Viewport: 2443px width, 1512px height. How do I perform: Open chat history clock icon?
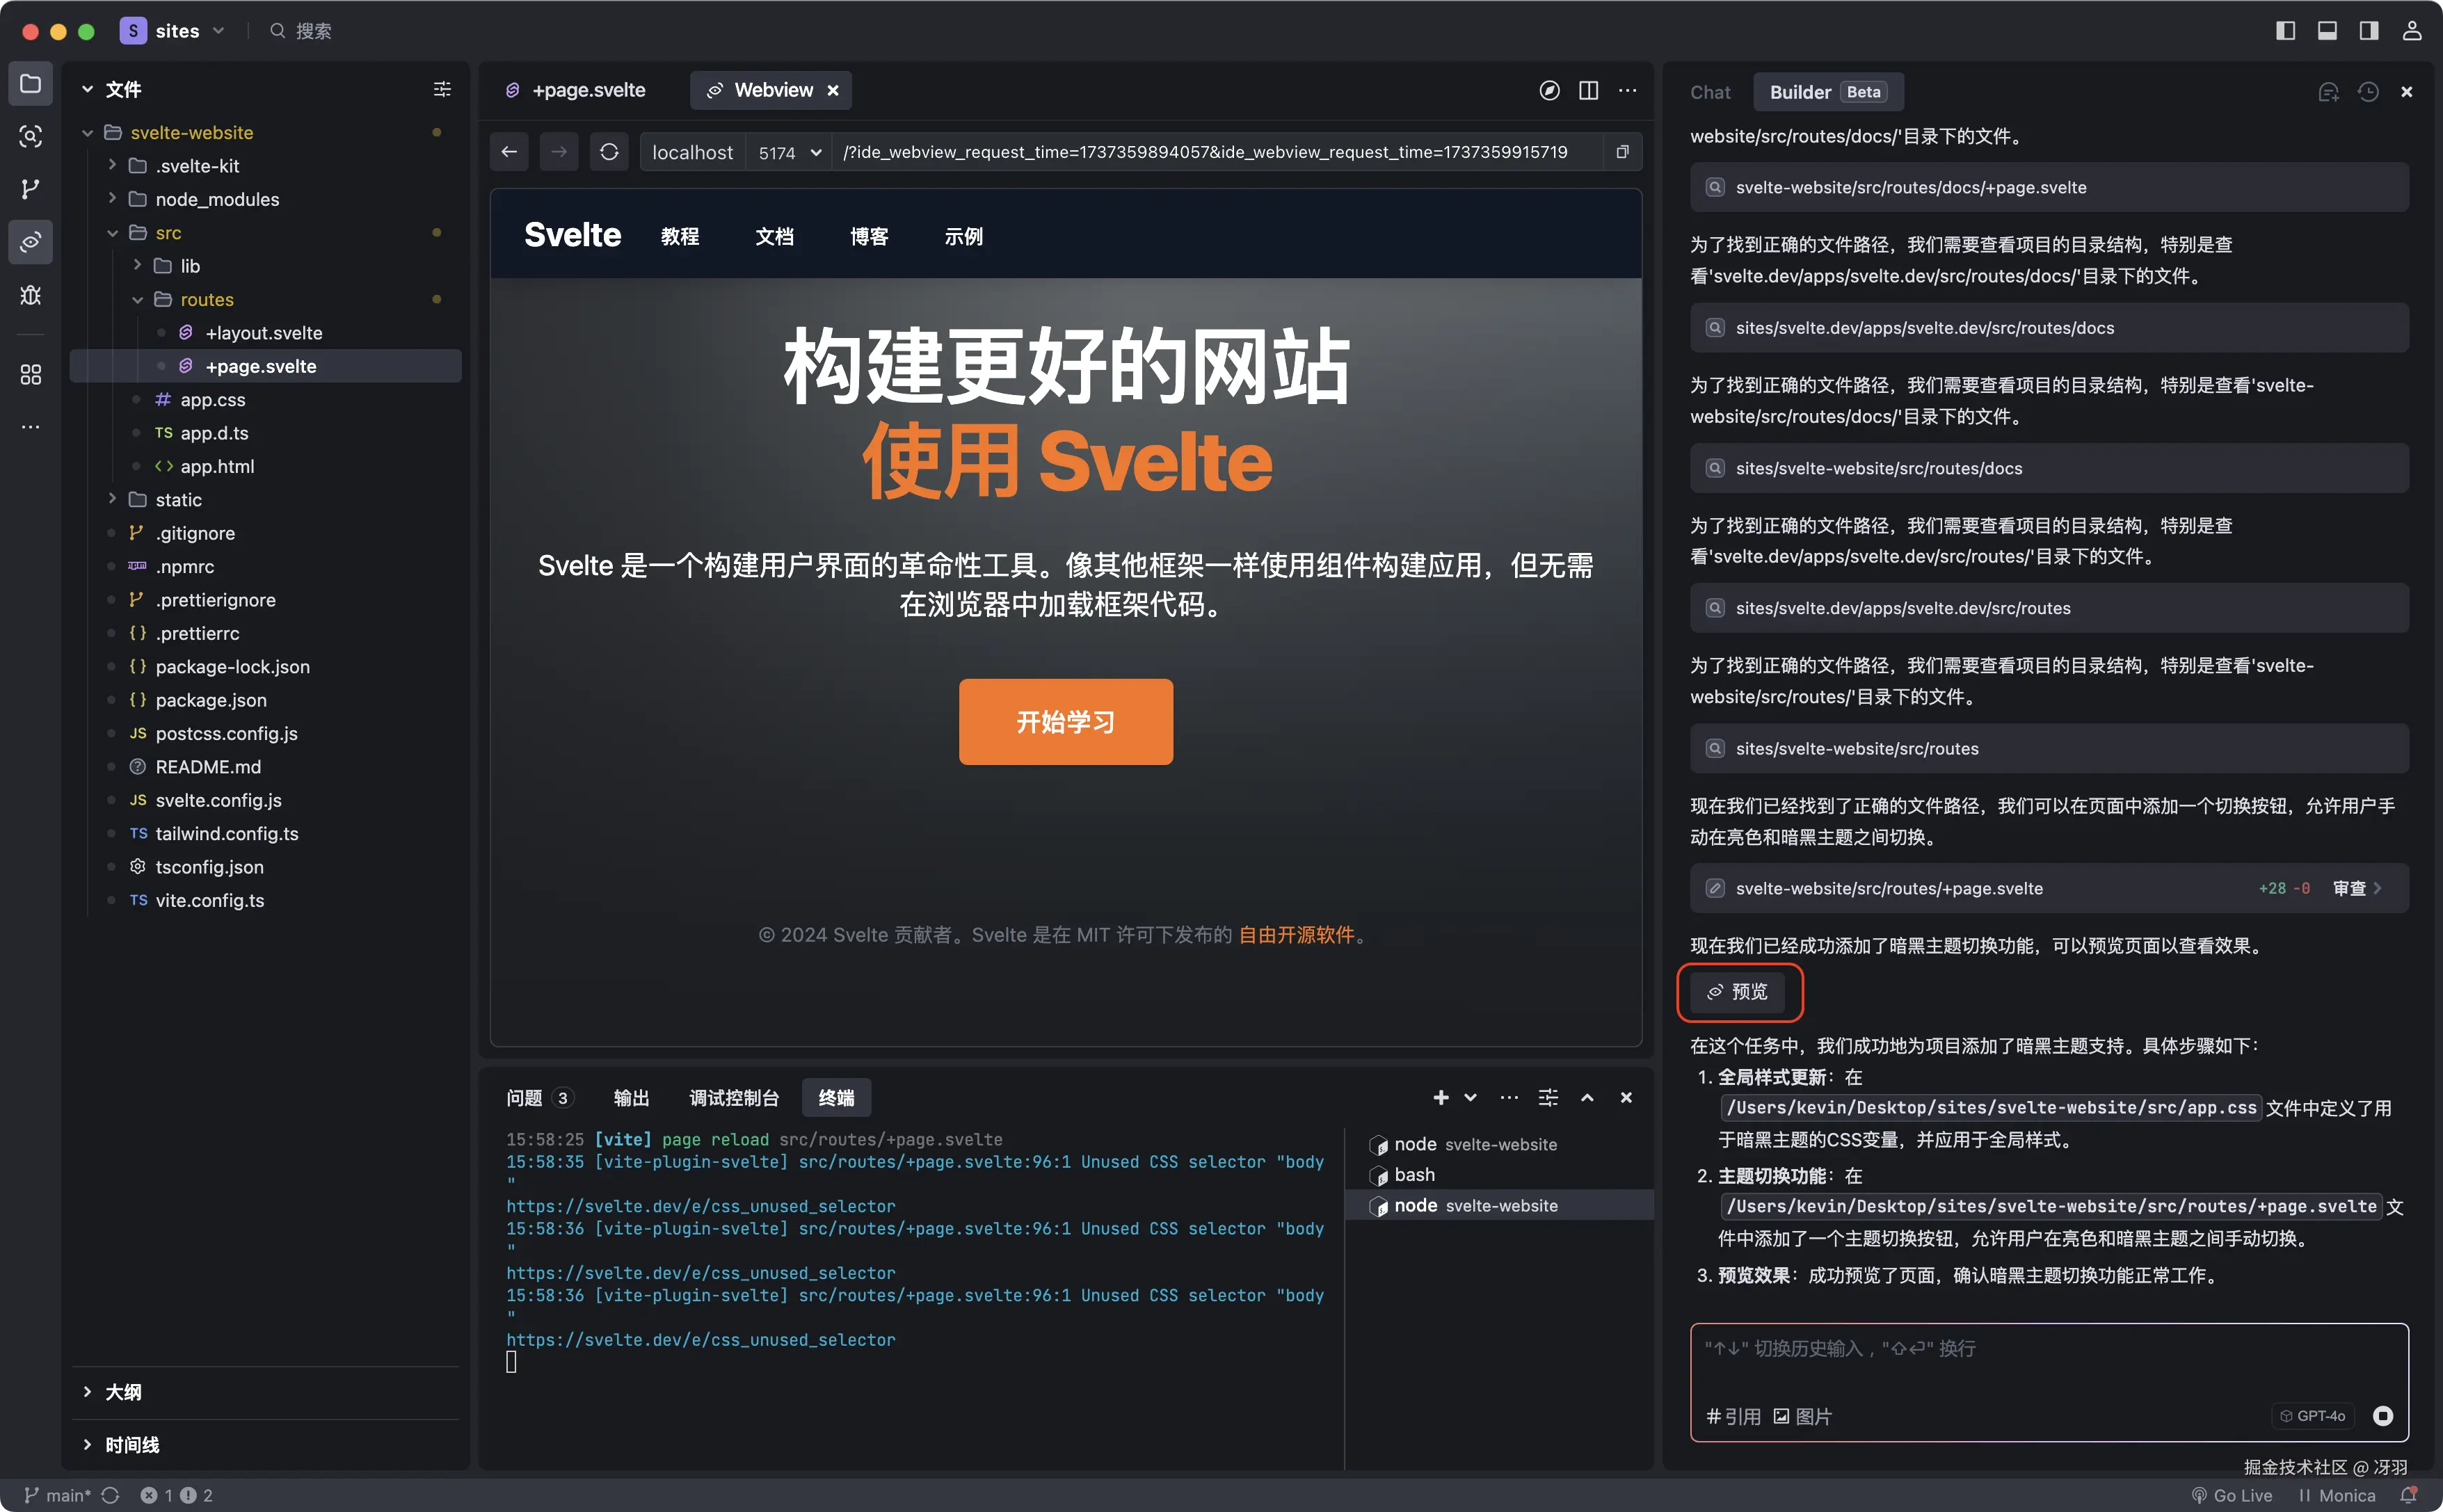pos(2368,92)
